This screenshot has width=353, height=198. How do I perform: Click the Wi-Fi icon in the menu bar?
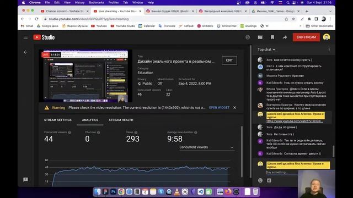(x=272, y=3)
